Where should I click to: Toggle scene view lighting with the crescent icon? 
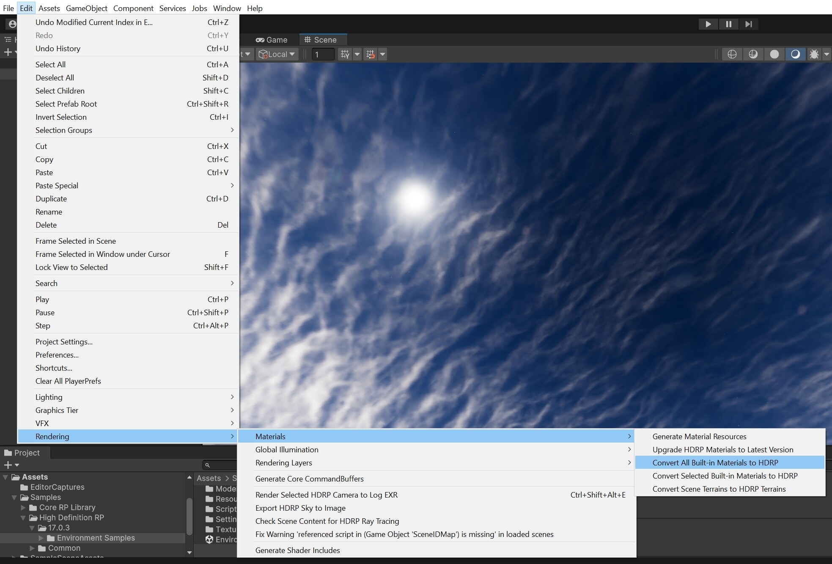click(x=796, y=54)
